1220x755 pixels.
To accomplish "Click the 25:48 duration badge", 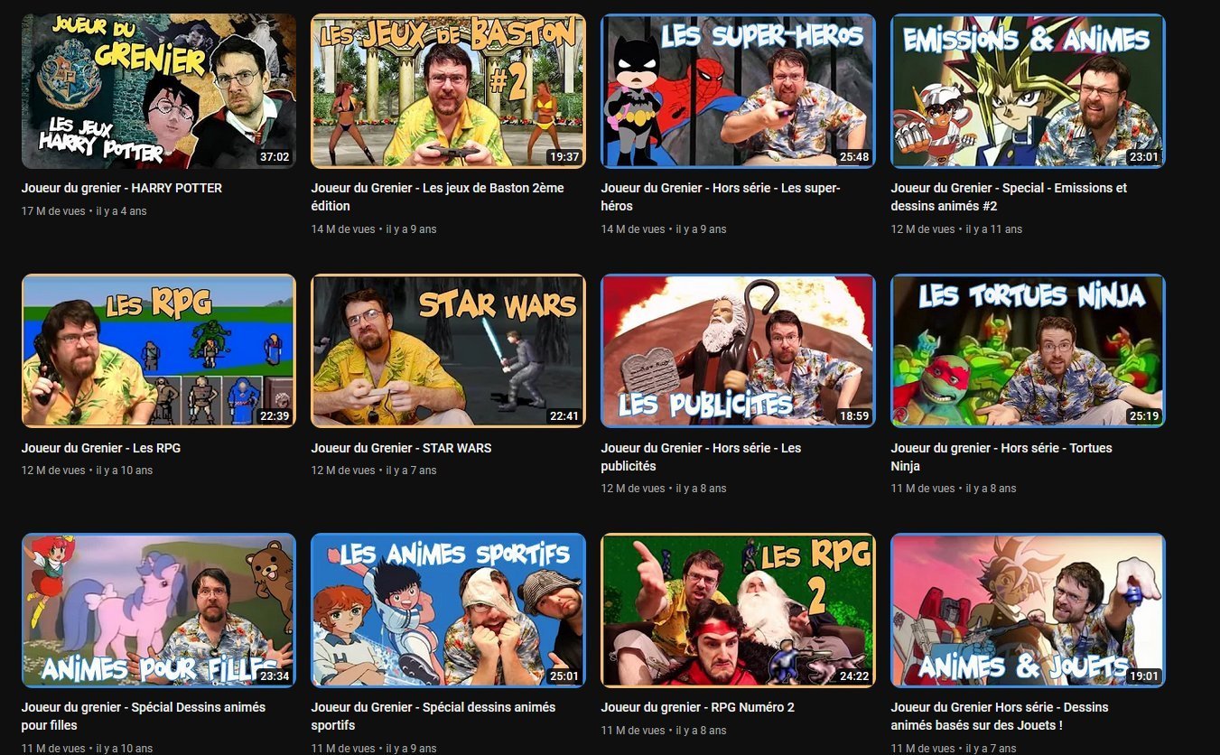I will (x=854, y=157).
